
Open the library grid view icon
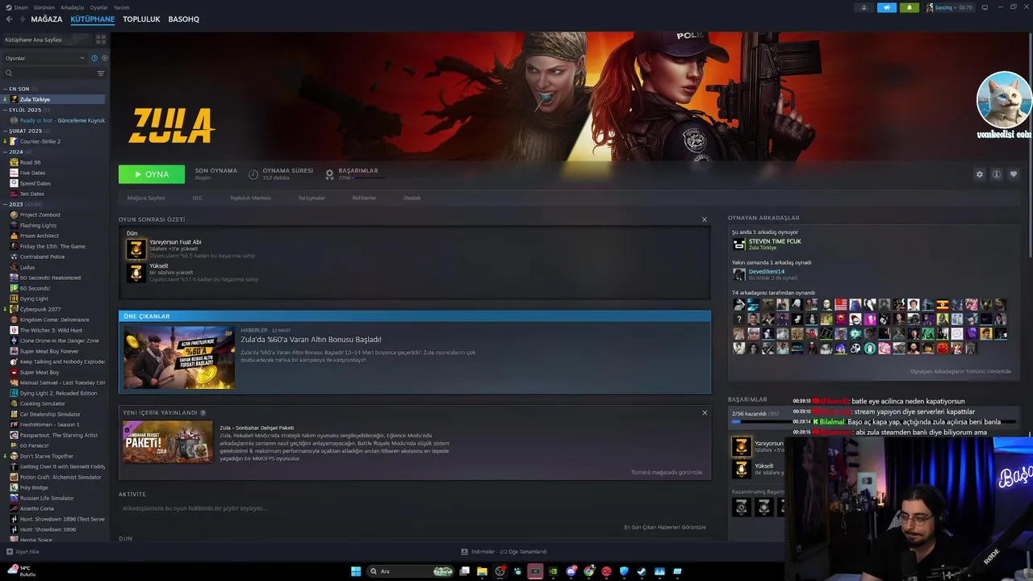coord(101,39)
